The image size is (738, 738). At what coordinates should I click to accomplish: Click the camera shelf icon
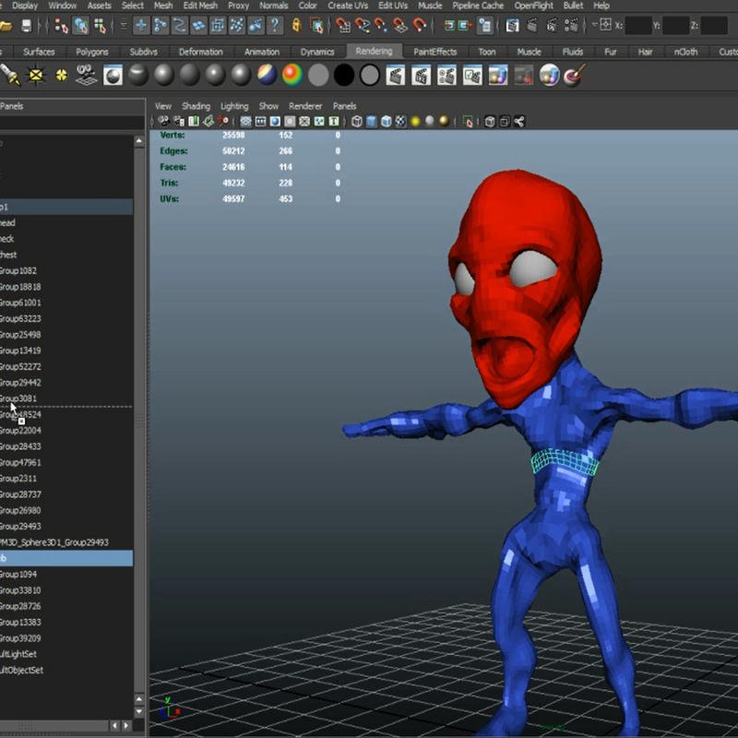click(x=87, y=76)
